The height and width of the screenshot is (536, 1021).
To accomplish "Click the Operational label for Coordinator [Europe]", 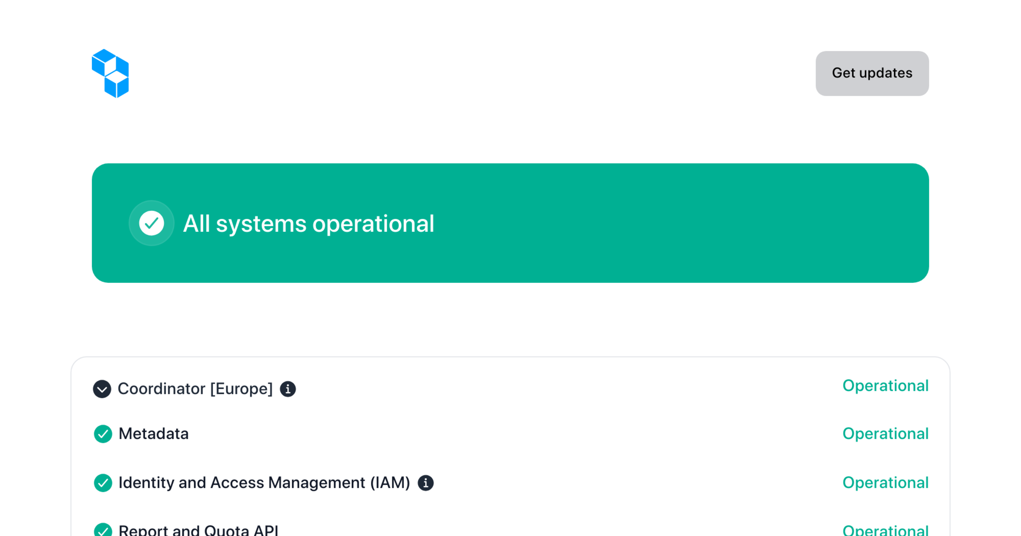I will point(885,385).
